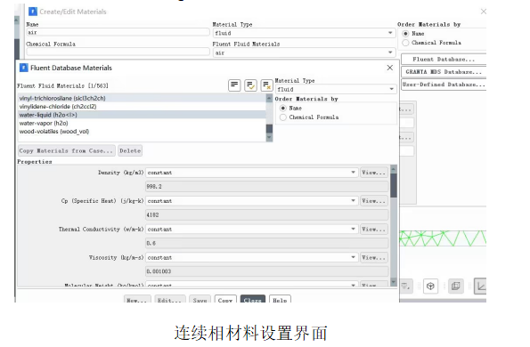Click the Fluent Database... button
530x347 pixels.
444,60
